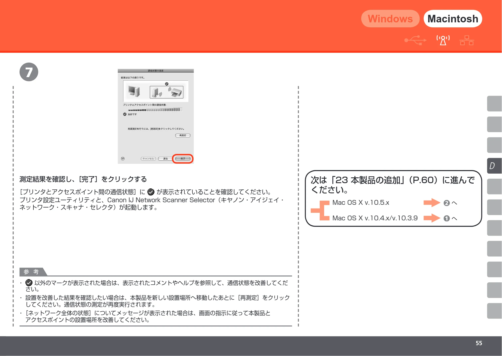Click the arrow next to Mac OS X v.10.5.x
This screenshot has height=356, width=502.
[x=432, y=202]
